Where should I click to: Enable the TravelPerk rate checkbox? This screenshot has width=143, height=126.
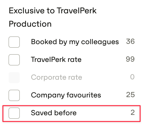pos(14,60)
